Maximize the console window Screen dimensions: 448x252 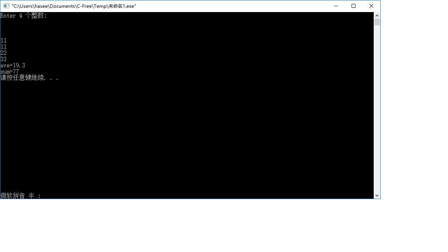353,6
